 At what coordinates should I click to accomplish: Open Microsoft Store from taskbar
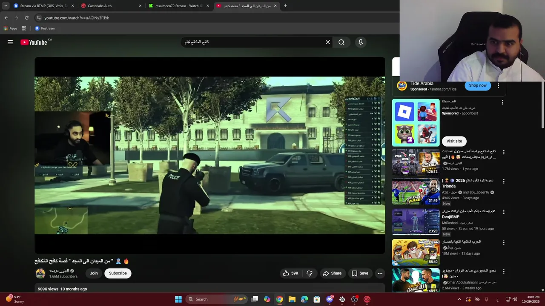(317, 299)
